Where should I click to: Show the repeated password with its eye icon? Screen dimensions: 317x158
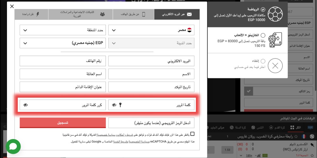pyautogui.click(x=25, y=105)
